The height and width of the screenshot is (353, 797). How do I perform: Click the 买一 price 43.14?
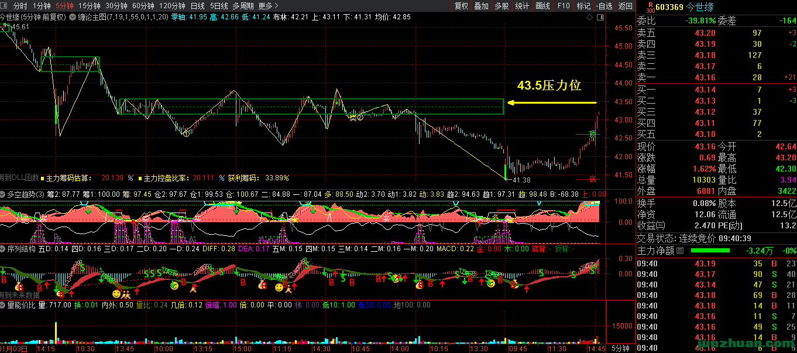705,89
